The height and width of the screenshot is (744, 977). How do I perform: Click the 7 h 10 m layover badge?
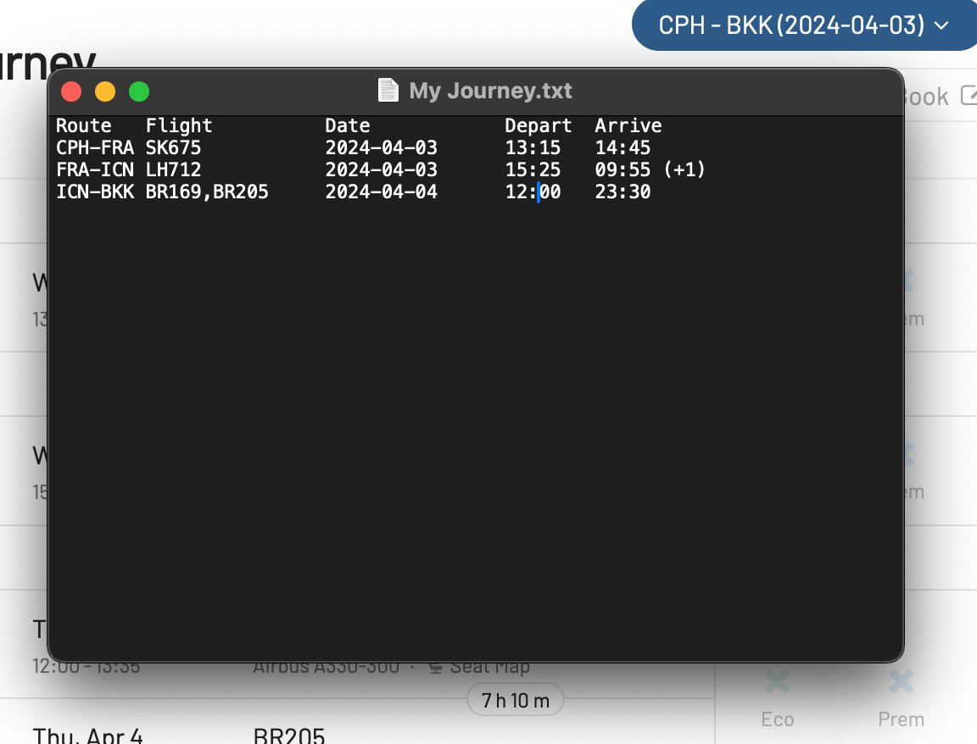(515, 701)
